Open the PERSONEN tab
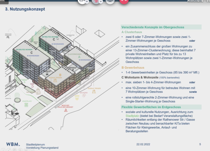Image resolution: width=210 pixels, height=151 pixels. (195, 1)
